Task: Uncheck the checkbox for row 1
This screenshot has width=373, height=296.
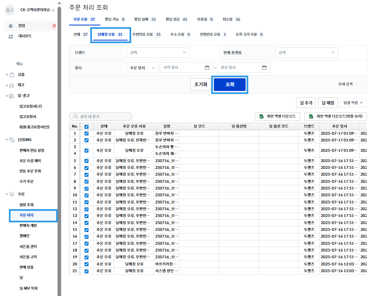Action: [87, 133]
